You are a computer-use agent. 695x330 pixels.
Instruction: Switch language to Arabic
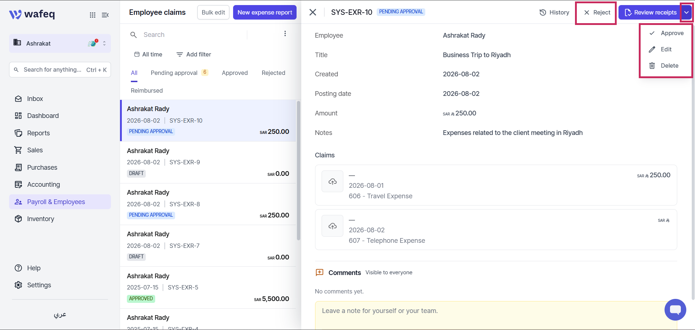(60, 314)
